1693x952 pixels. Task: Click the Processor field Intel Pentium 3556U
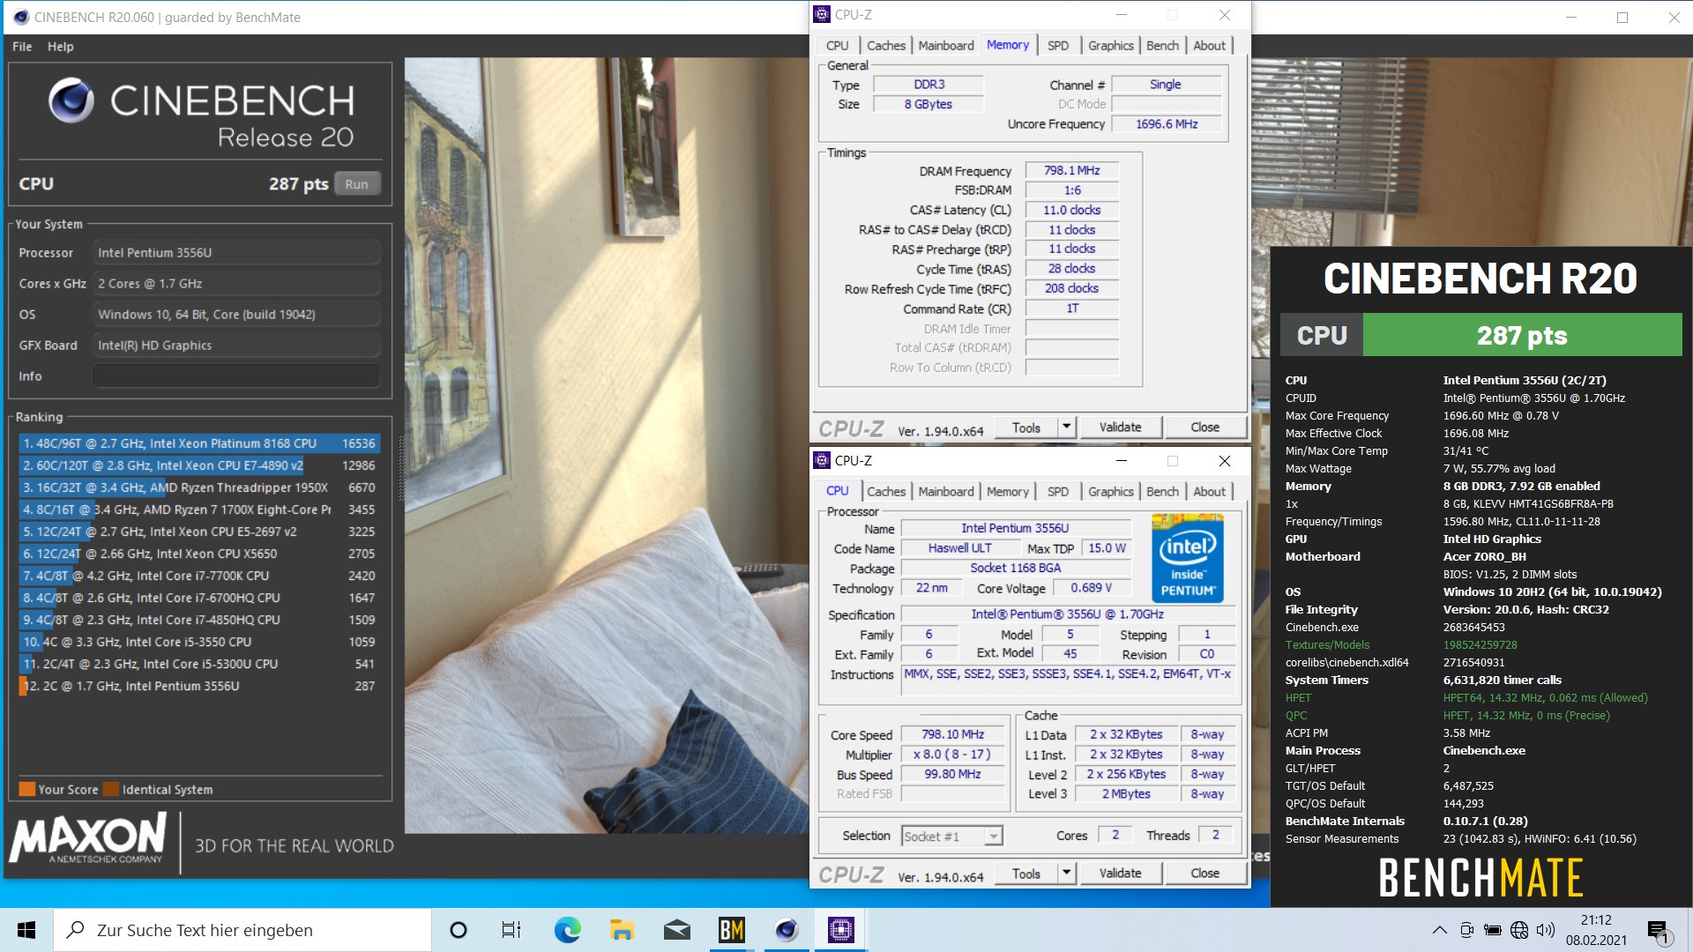pos(236,253)
